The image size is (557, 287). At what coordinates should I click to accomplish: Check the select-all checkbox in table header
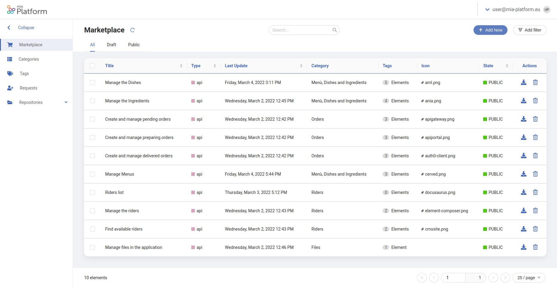pyautogui.click(x=92, y=65)
